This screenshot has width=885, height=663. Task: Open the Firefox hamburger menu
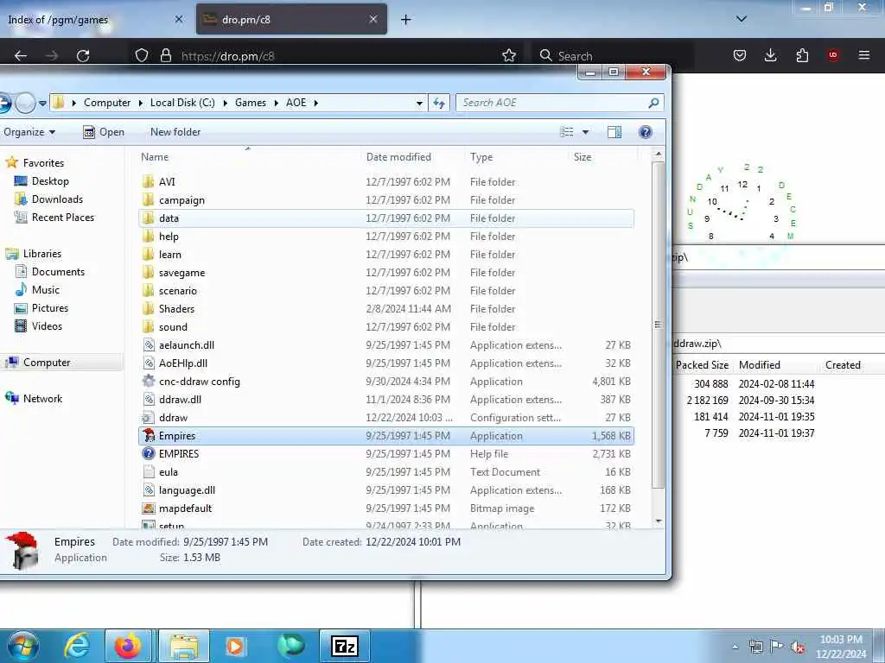pyautogui.click(x=864, y=55)
